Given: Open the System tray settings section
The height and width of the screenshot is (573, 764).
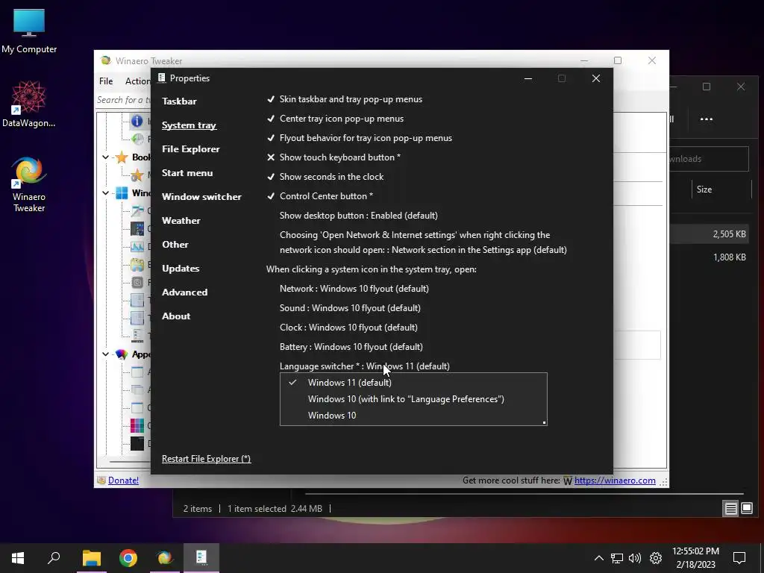Looking at the screenshot, I should [189, 125].
